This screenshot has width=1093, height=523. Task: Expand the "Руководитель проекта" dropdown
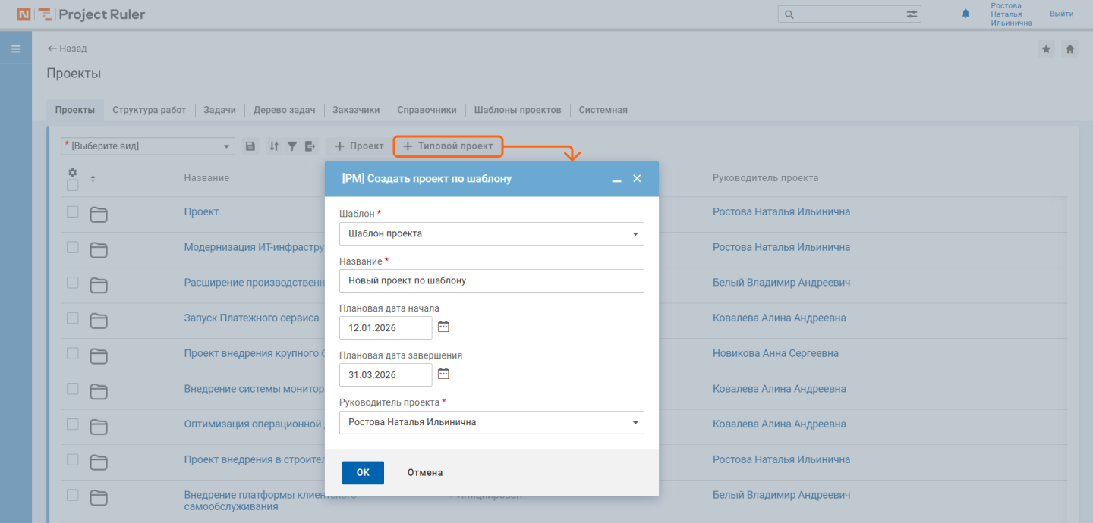[635, 423]
